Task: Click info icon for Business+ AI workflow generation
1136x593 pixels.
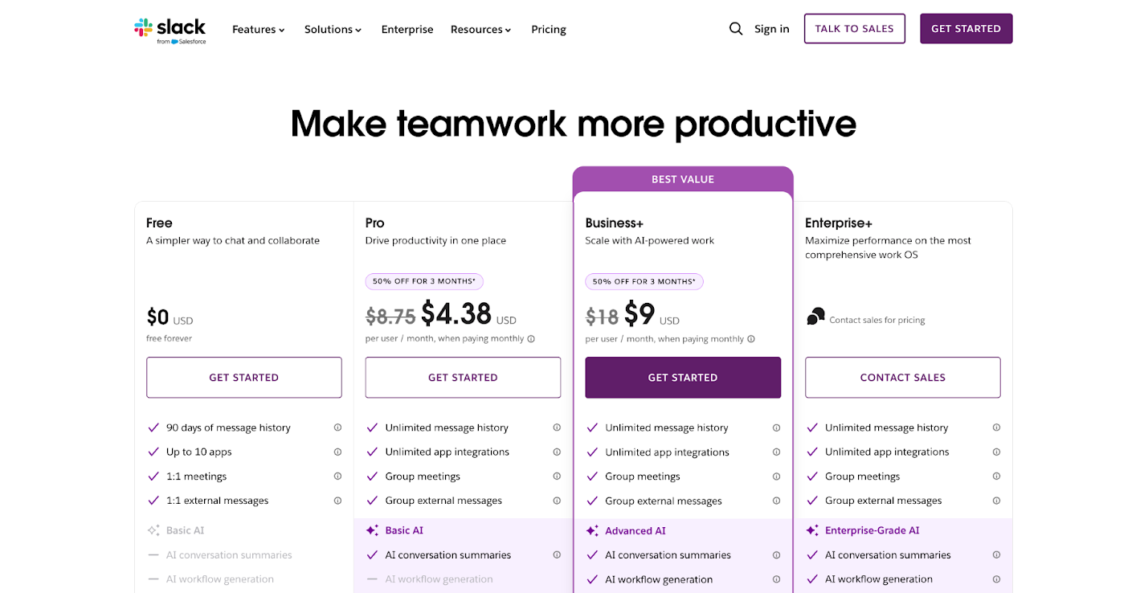Action: pos(776,579)
